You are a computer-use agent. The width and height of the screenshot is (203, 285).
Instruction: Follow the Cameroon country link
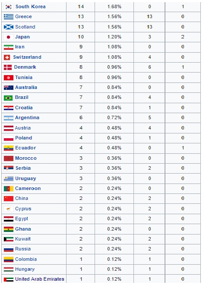pos(28,188)
